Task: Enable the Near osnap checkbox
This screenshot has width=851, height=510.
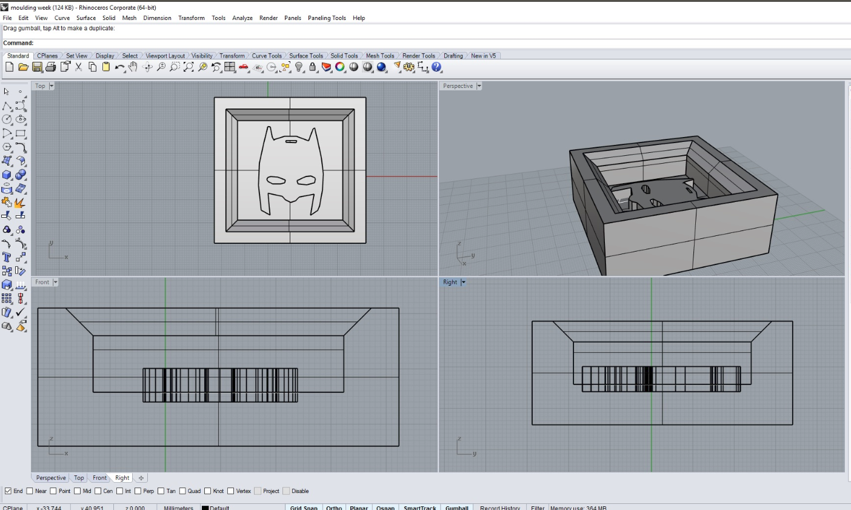Action: coord(30,491)
